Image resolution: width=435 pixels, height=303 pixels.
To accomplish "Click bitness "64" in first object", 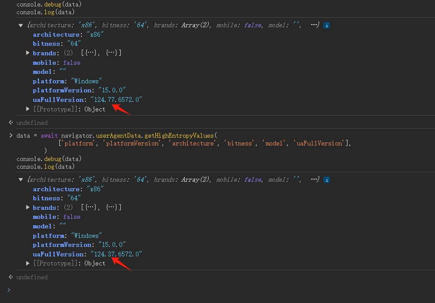I will coord(74,44).
